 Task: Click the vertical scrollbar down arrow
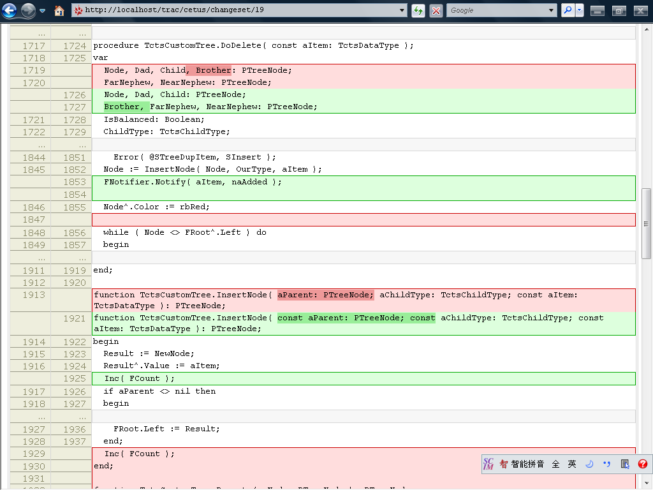(x=646, y=484)
